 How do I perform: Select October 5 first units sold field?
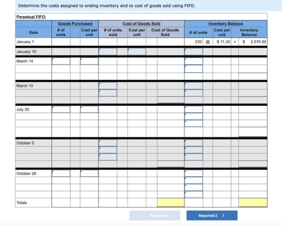coord(108,143)
